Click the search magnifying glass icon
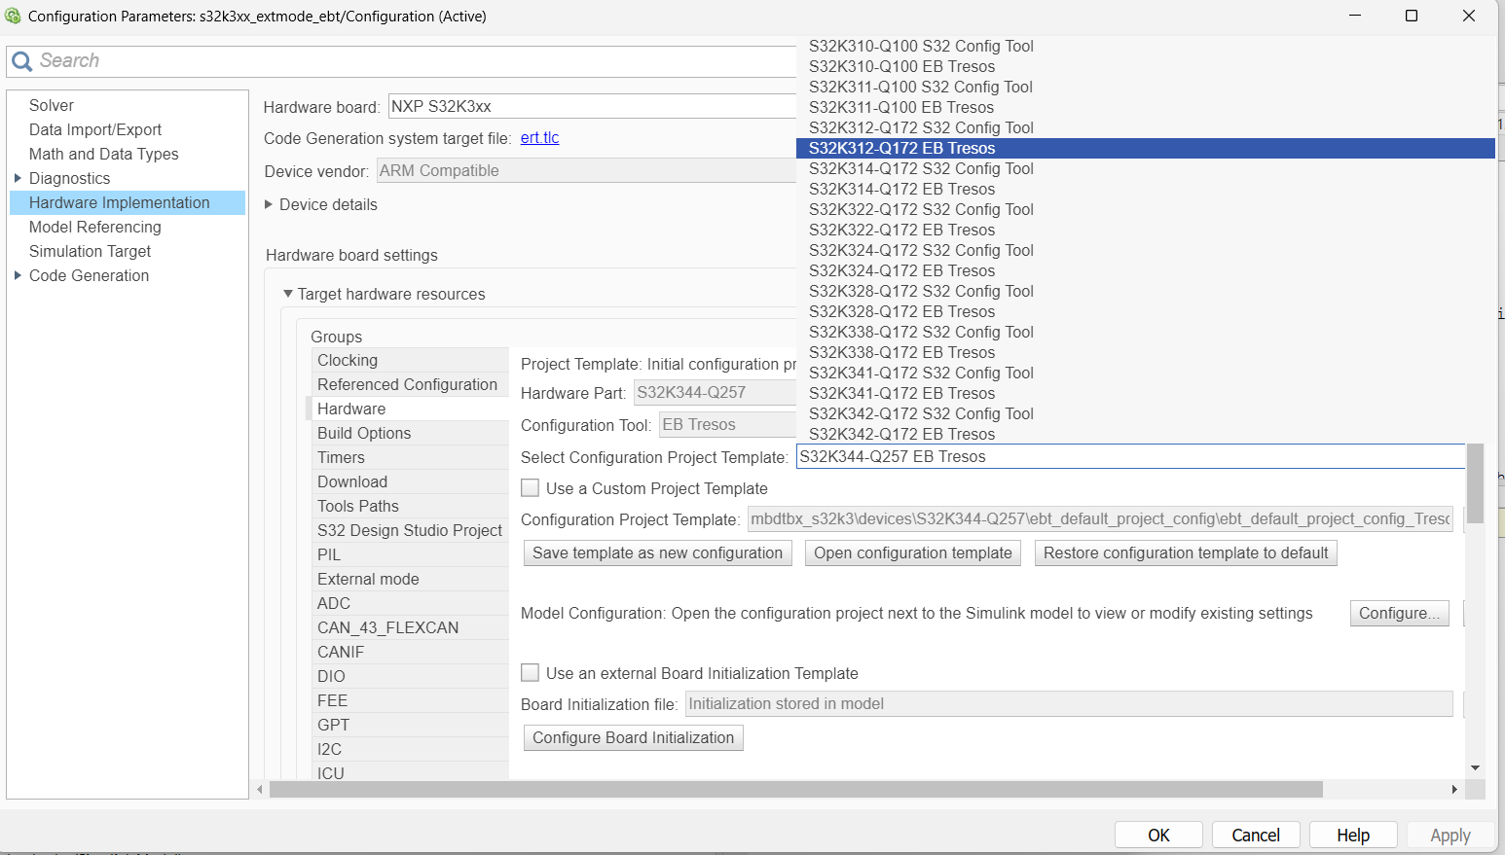 coord(21,60)
